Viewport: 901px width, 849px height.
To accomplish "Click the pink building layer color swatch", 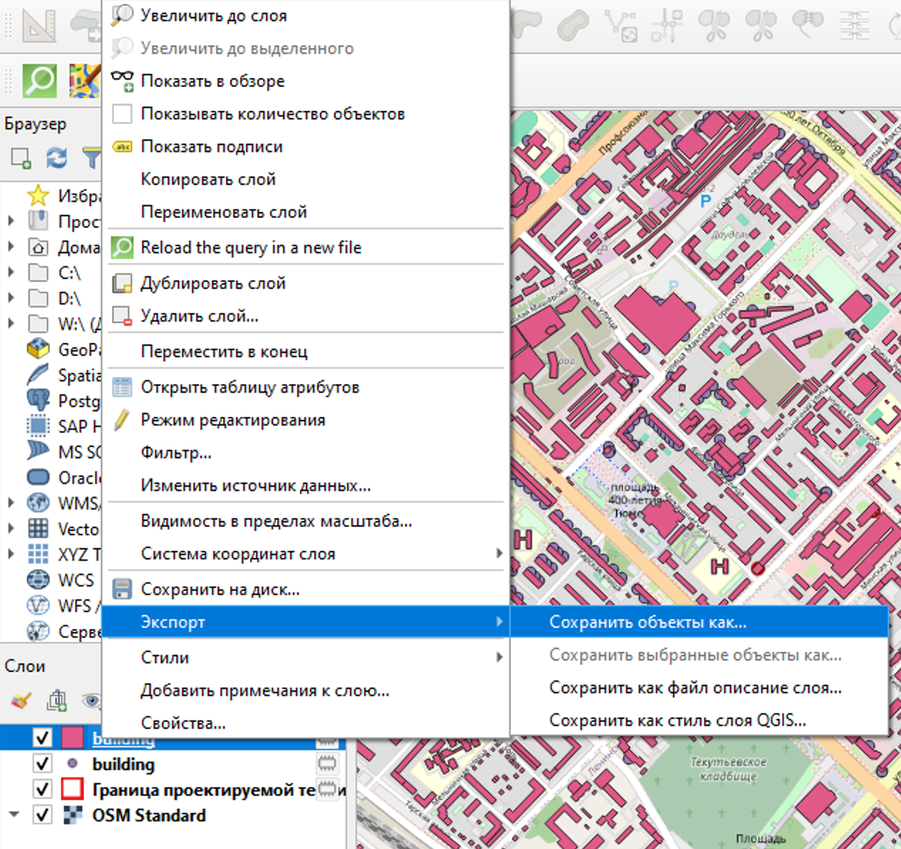I will click(x=72, y=738).
